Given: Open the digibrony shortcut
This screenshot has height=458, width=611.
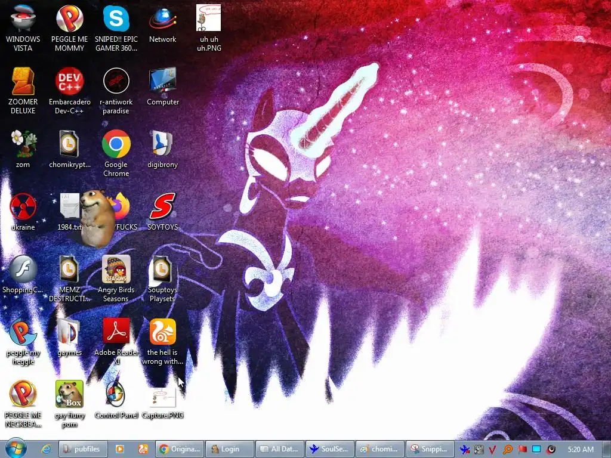Looking at the screenshot, I should coord(162,148).
